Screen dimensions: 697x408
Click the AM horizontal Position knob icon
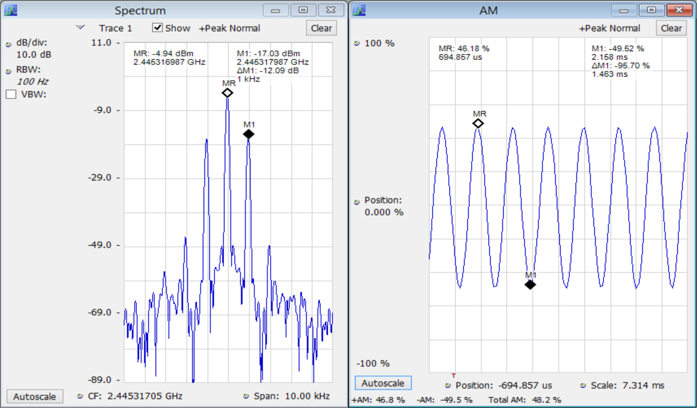click(x=448, y=386)
